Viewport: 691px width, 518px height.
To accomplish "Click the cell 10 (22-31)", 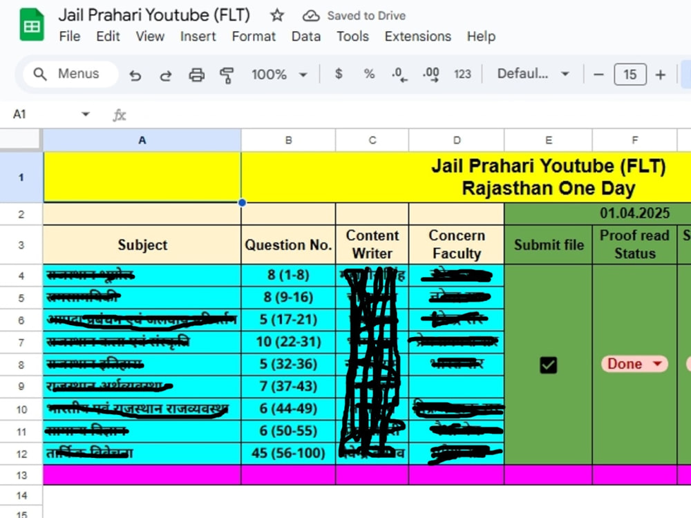I will pos(288,343).
